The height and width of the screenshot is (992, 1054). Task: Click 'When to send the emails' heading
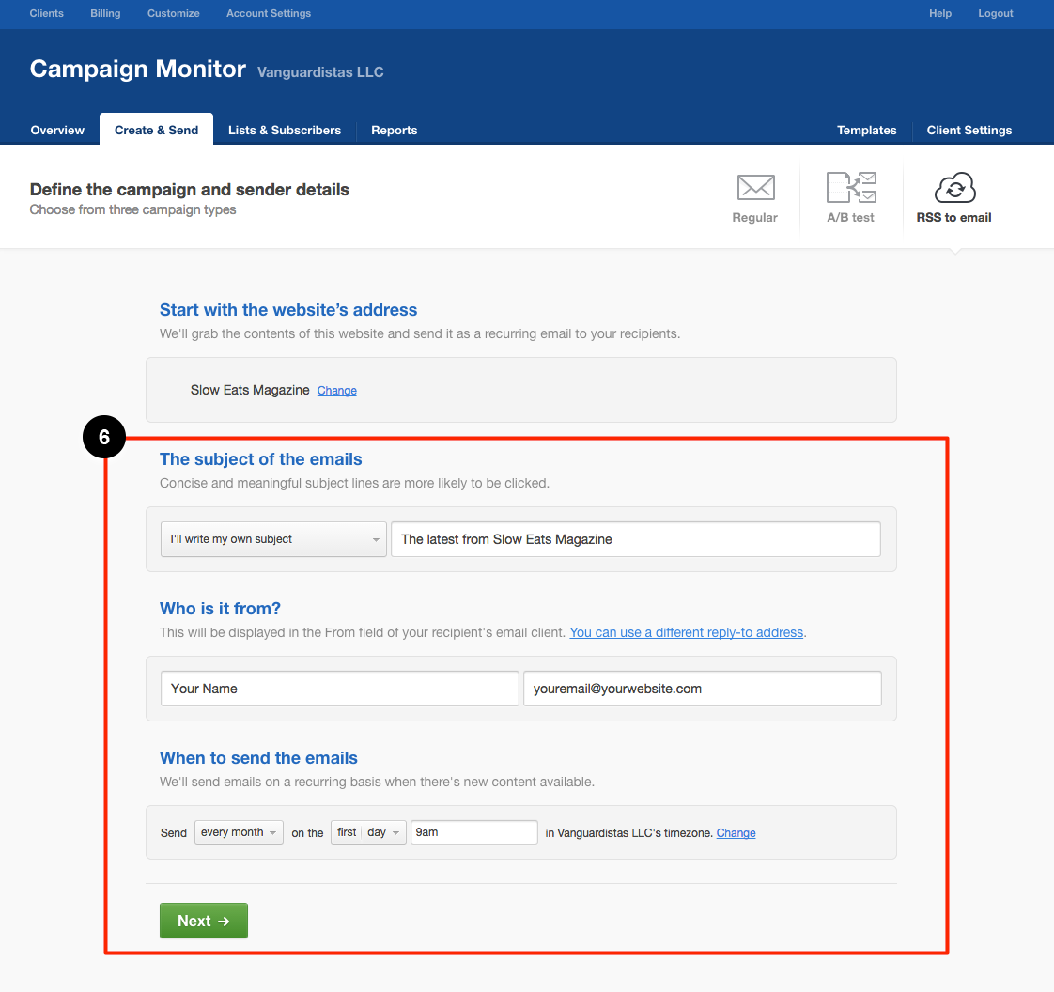[258, 757]
